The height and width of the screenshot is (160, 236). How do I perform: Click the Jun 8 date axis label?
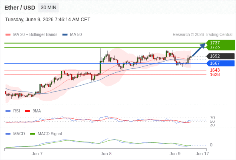(x=106, y=154)
